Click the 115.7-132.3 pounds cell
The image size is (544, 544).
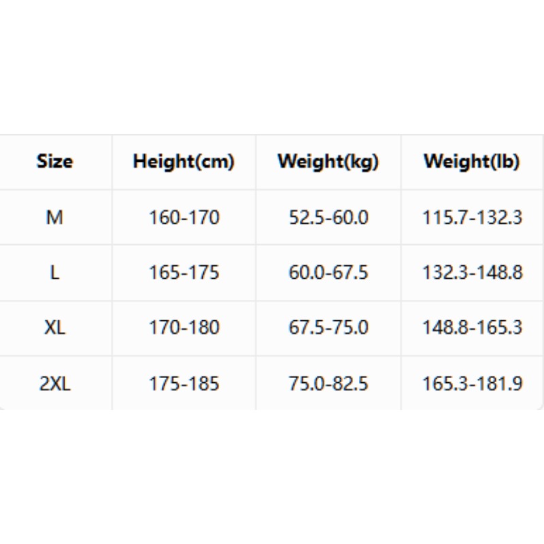473,218
